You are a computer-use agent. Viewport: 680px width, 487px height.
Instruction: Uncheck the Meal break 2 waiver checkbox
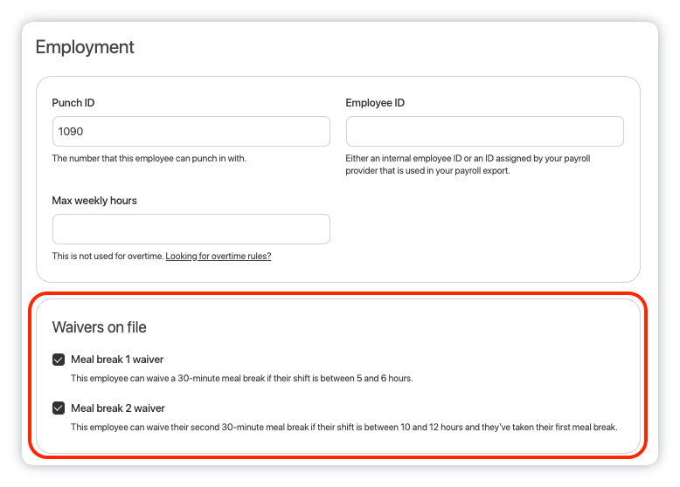click(59, 408)
